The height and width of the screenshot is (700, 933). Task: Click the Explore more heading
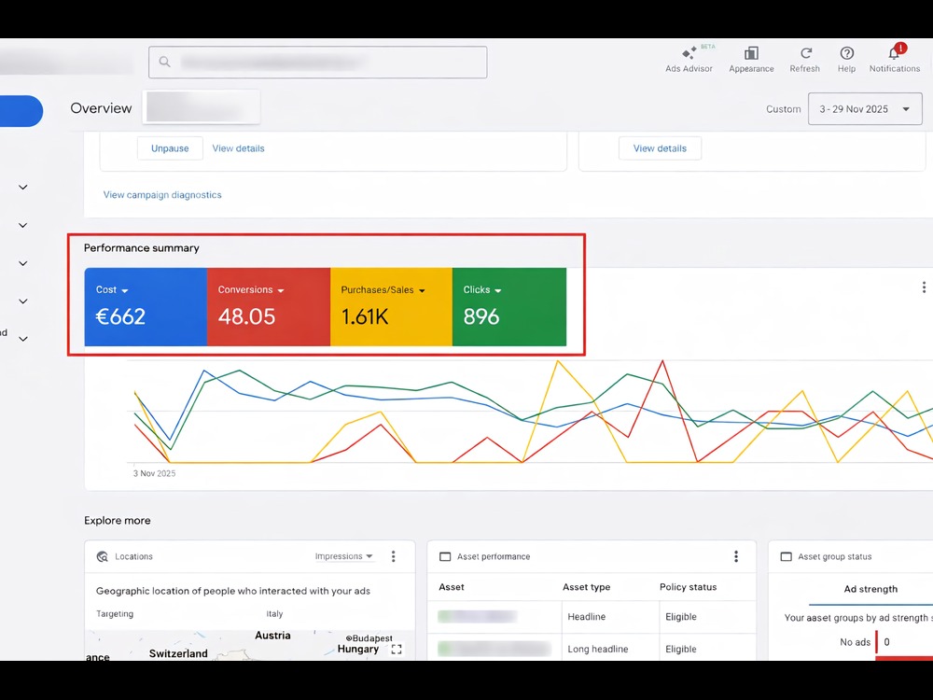tap(118, 520)
